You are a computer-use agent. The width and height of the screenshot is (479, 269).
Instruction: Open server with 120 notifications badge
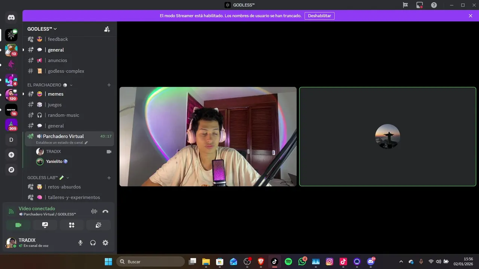[x=11, y=95]
